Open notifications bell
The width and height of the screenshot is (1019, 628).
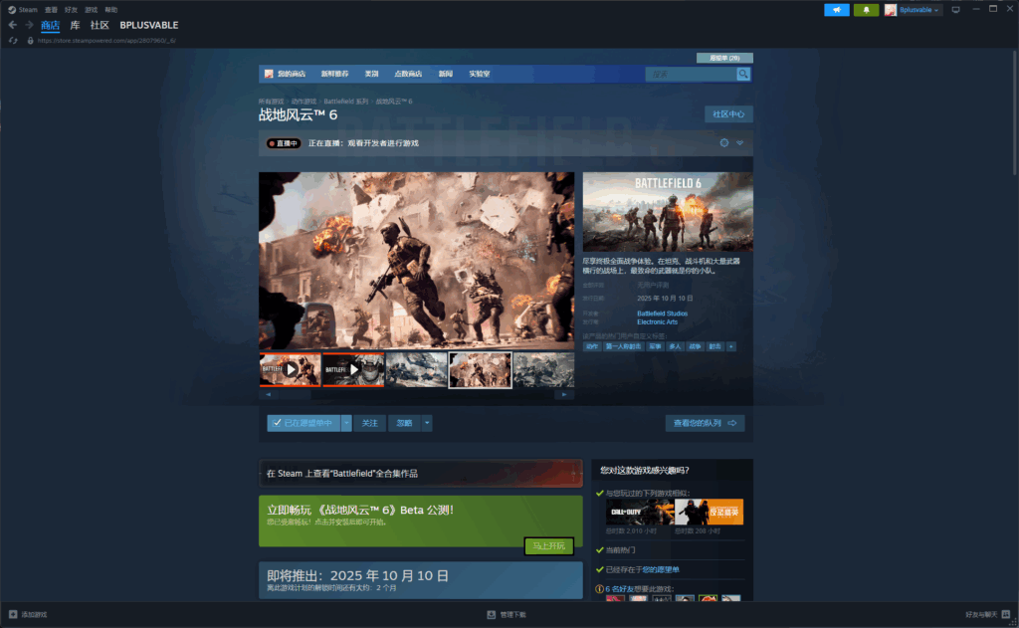[x=867, y=10]
